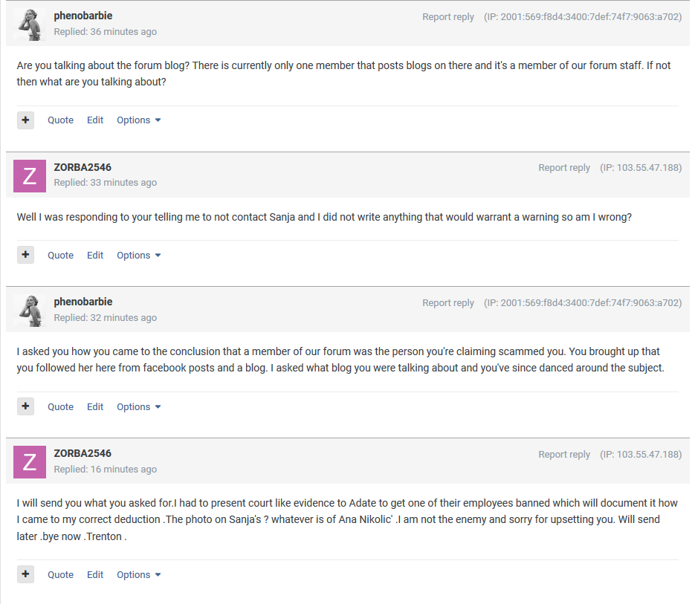Click ZORBA2546's Z avatar in the last reply
This screenshot has width=695, height=604.
click(x=30, y=463)
